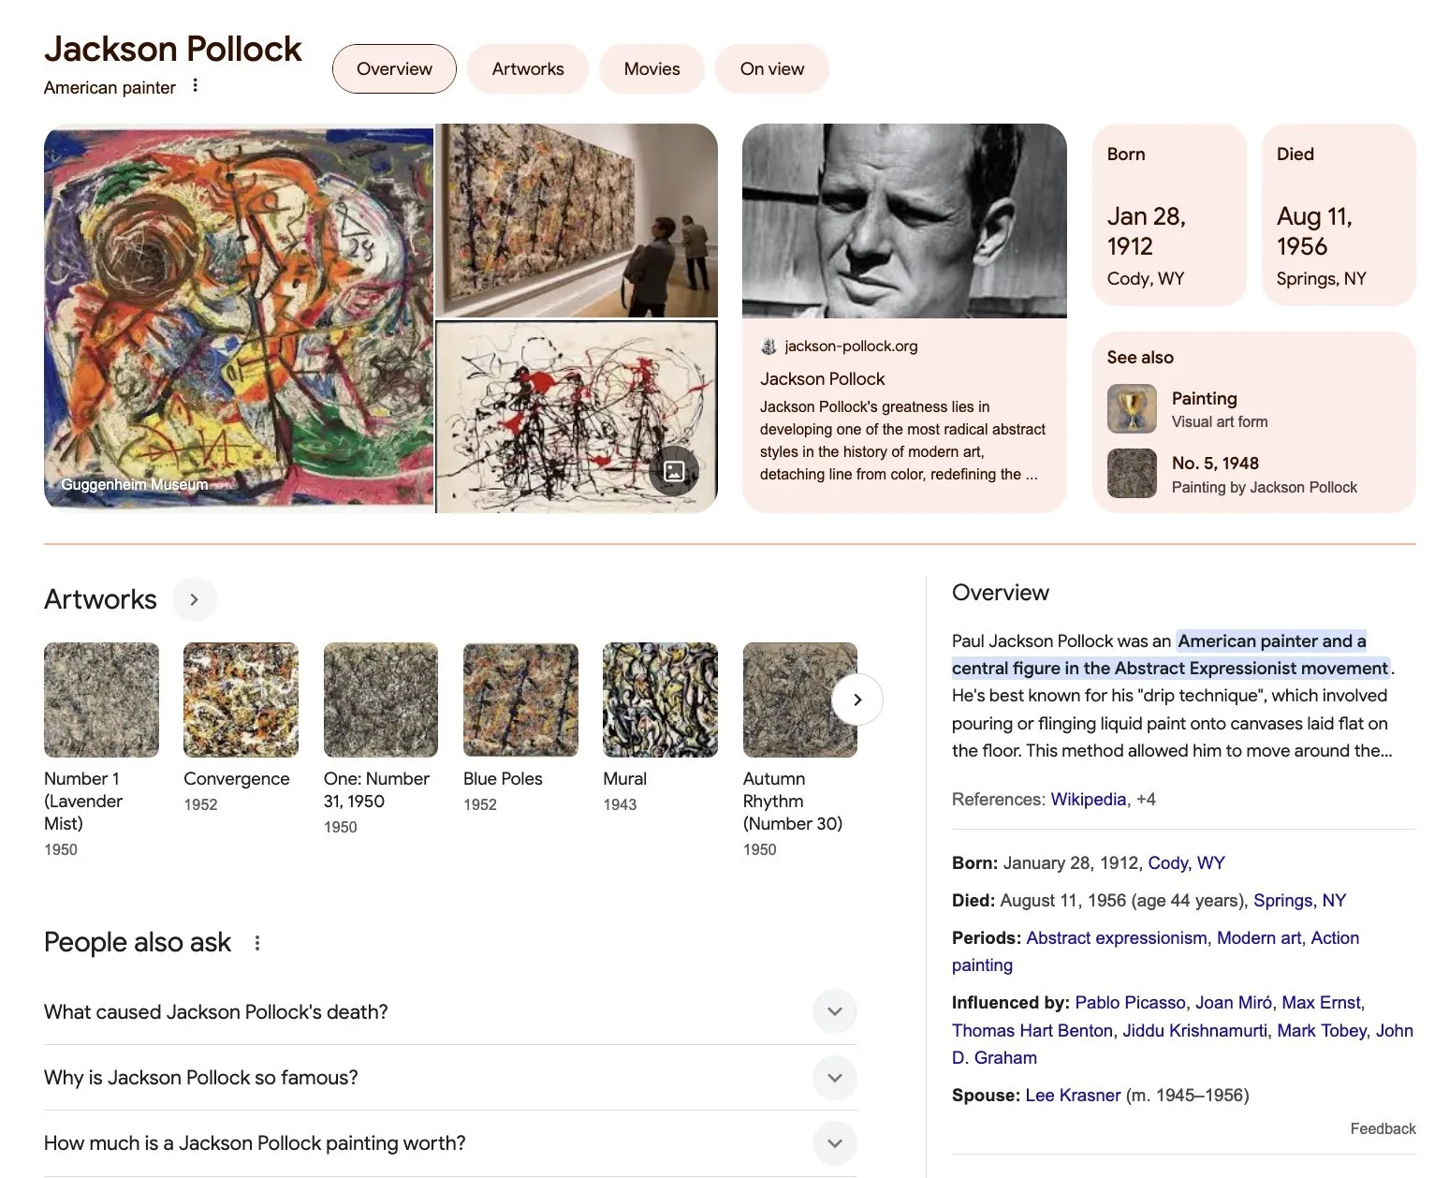
Task: Open the Pablo Picasso influence link
Action: (1130, 1003)
